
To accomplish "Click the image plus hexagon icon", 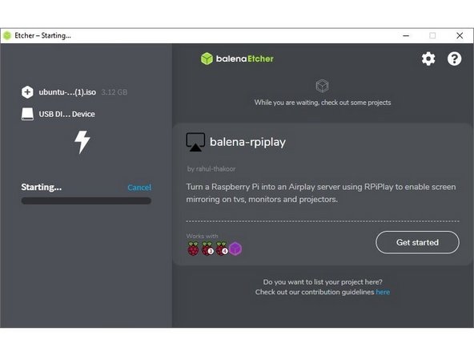I will point(27,92).
